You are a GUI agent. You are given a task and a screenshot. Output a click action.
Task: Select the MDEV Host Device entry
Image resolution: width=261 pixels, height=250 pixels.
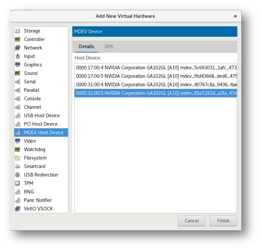[41, 133]
